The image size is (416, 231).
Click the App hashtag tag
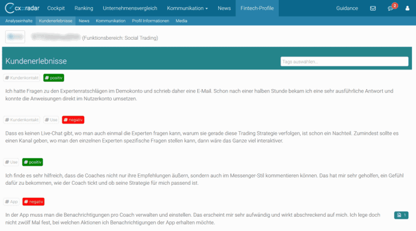click(x=11, y=201)
